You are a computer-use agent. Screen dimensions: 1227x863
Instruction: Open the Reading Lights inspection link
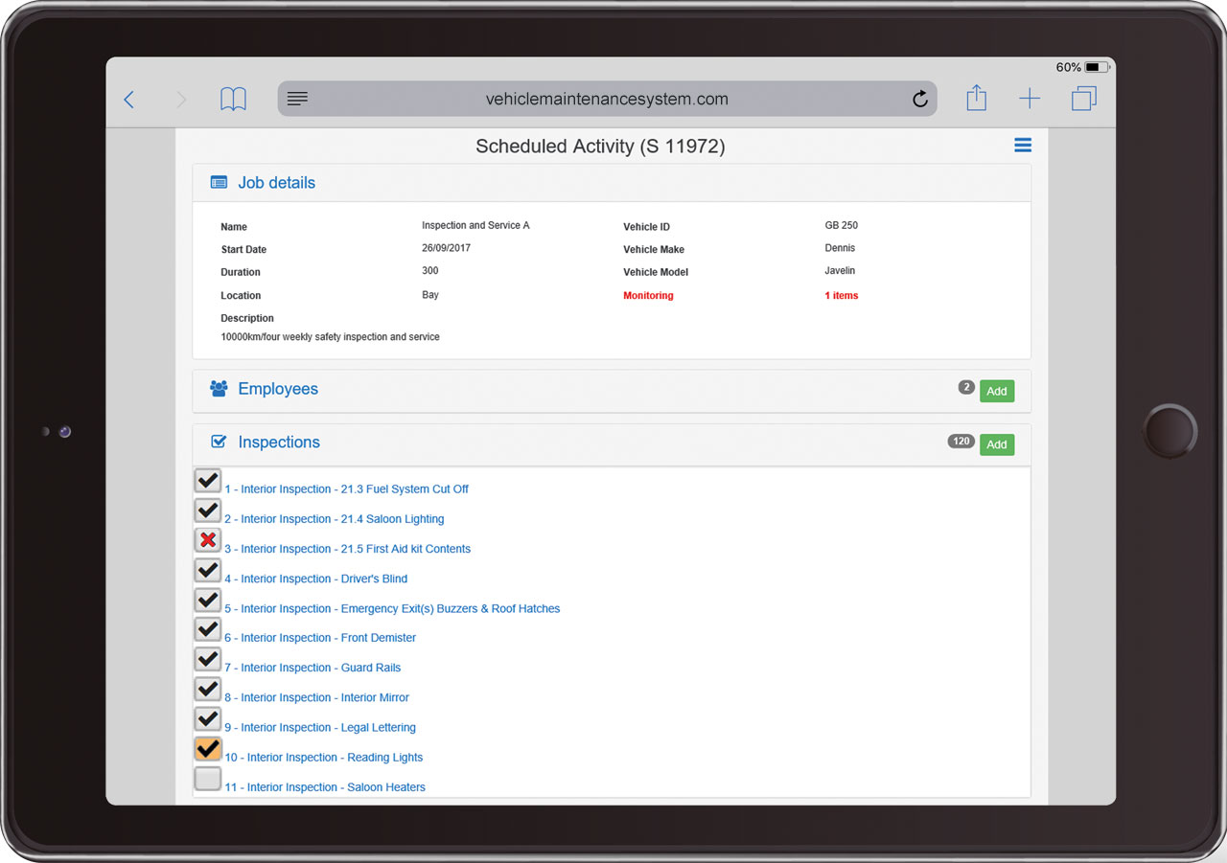(323, 758)
